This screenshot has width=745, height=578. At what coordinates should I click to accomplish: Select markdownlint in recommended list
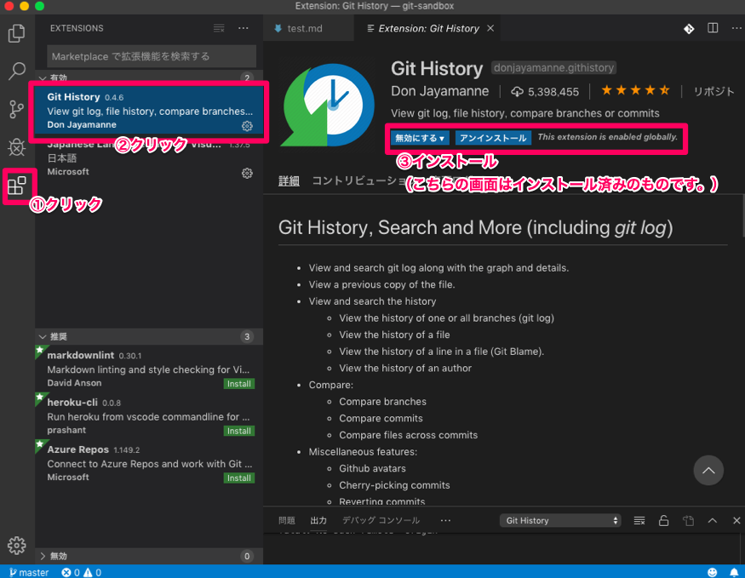point(149,369)
